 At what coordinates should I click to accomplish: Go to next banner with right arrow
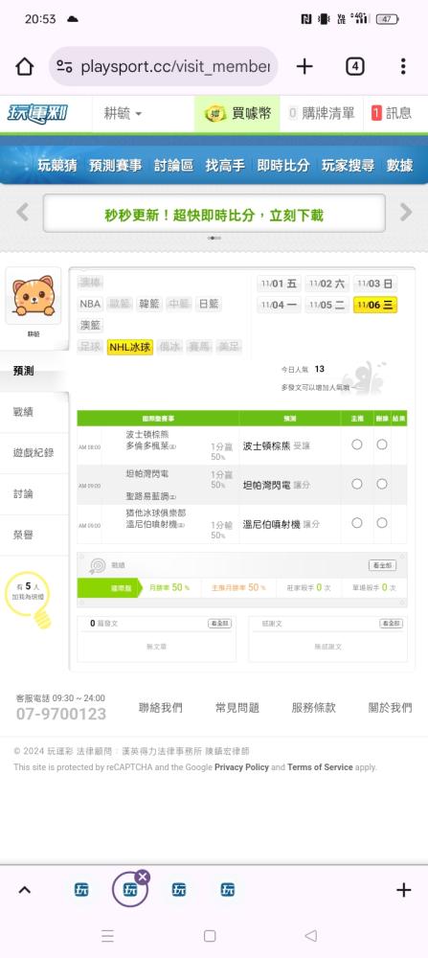[x=405, y=212]
